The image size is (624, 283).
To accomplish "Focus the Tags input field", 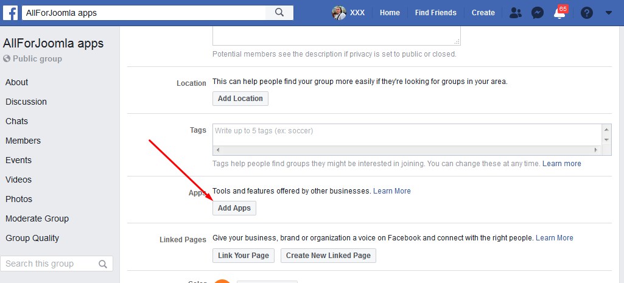I will 405,131.
